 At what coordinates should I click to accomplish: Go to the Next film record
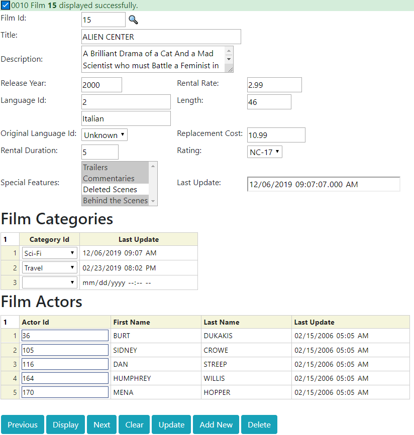[x=101, y=424]
